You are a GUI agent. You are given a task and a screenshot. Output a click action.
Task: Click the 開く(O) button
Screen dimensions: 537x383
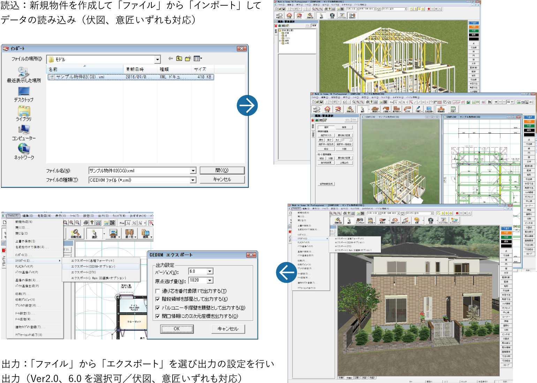[222, 170]
